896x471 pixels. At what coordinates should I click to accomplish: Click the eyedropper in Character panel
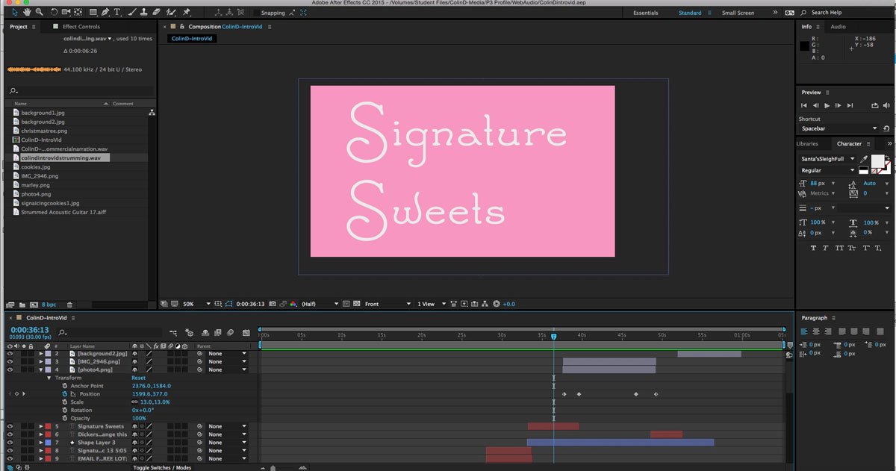tap(864, 159)
